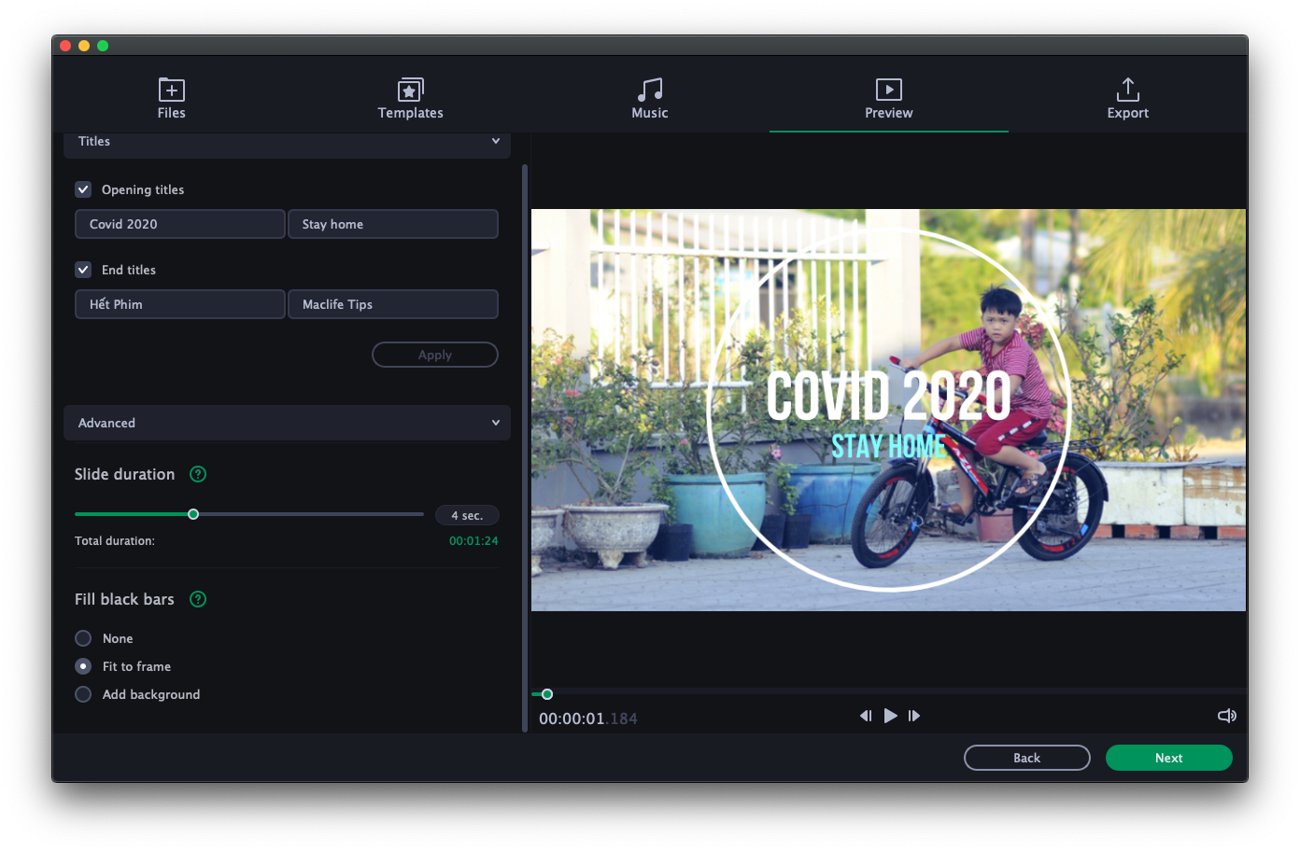Screen dimensions: 1300x851
Task: Apply the title changes
Action: click(x=434, y=355)
